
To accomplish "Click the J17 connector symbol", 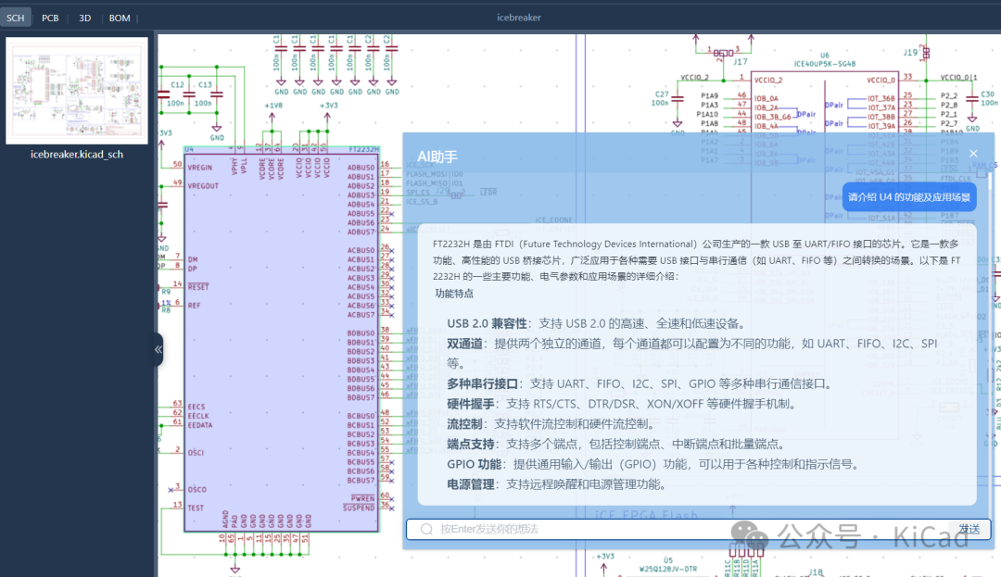I will 723,53.
